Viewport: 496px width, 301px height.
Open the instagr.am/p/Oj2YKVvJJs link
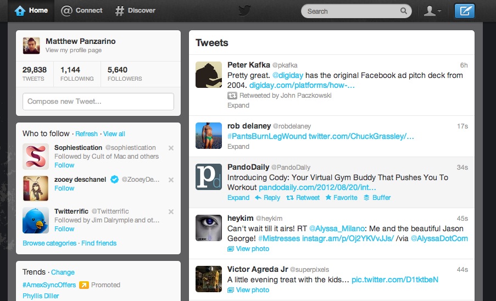348,239
